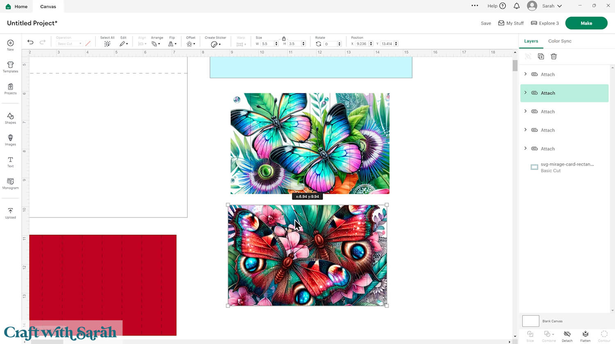Open the Arrange dropdown
This screenshot has width=615, height=344.
(x=155, y=43)
